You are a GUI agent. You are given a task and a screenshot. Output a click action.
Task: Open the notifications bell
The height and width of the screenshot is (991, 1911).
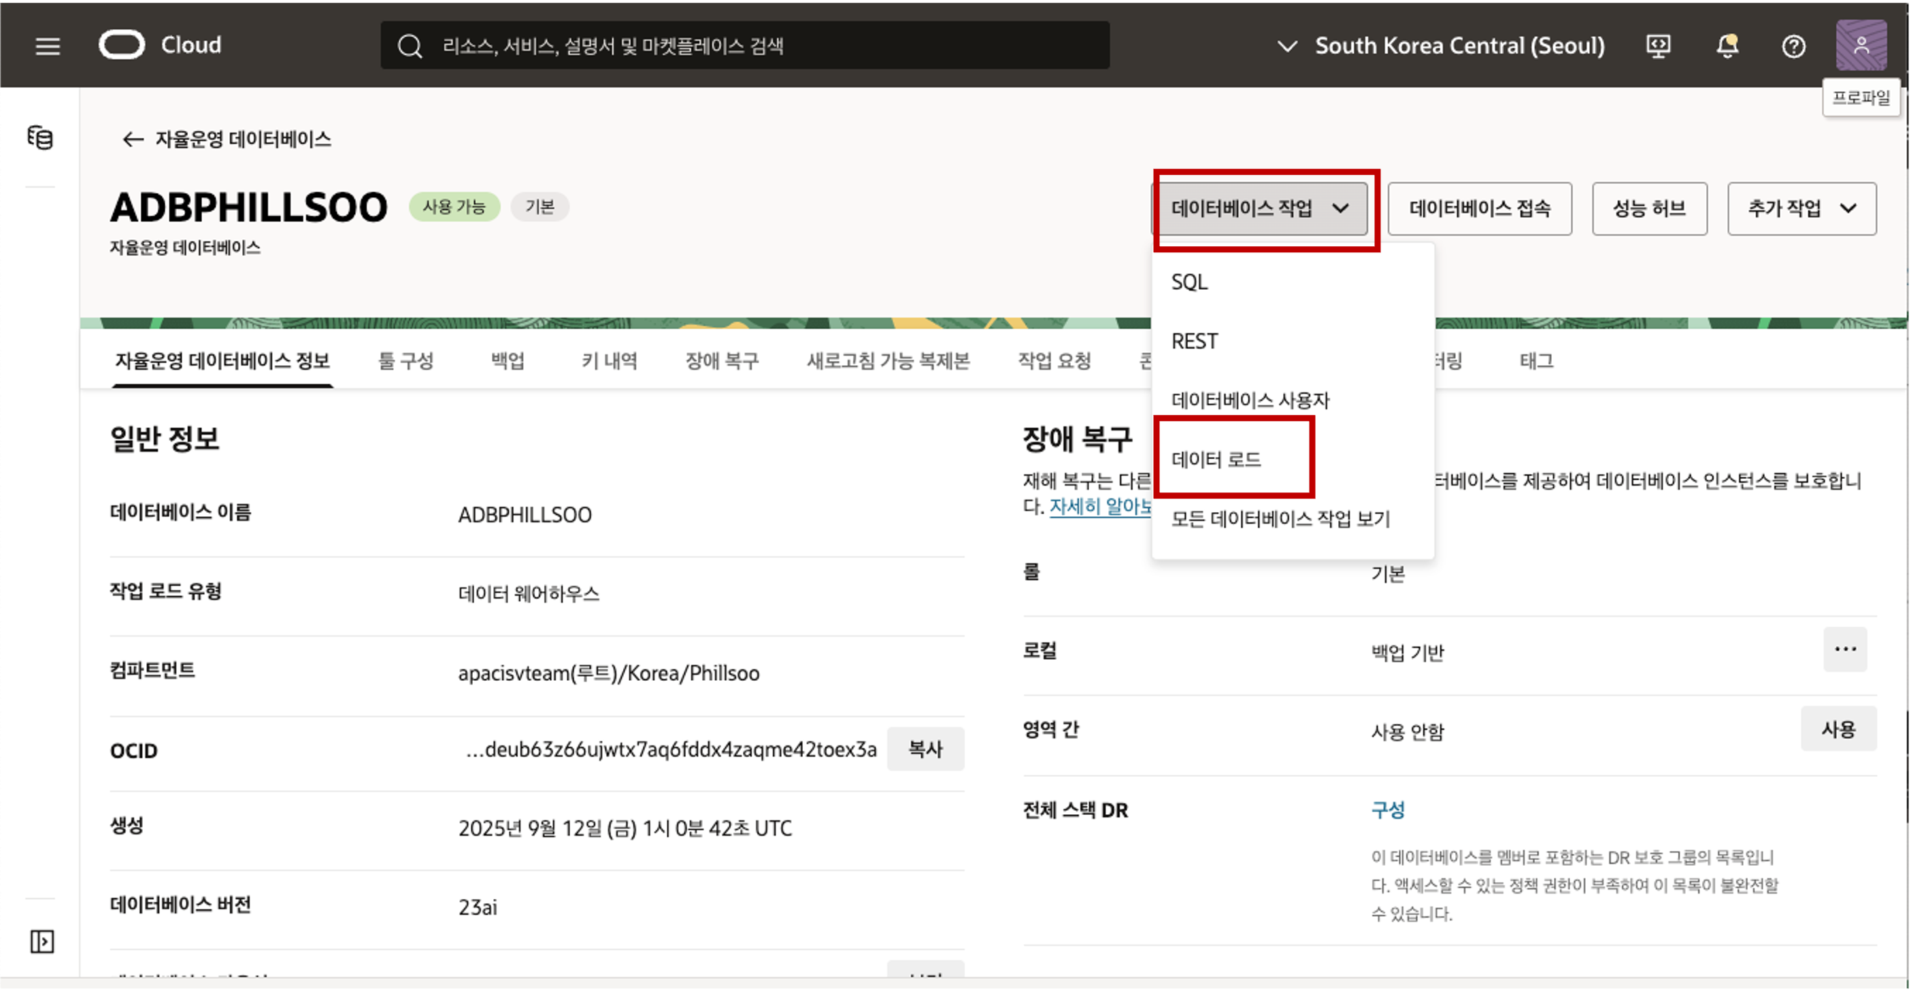(x=1727, y=46)
